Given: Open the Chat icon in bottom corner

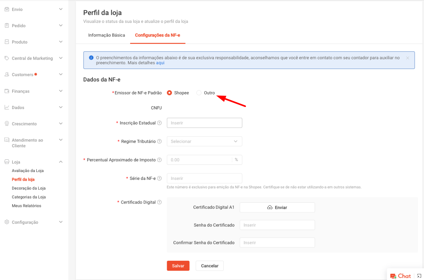Looking at the screenshot, I should coord(400,276).
